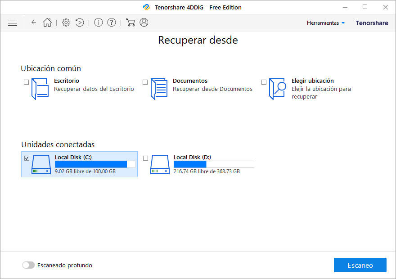Screen dimensions: 396x279
Task: Open the help question mark icon
Action: (x=112, y=22)
